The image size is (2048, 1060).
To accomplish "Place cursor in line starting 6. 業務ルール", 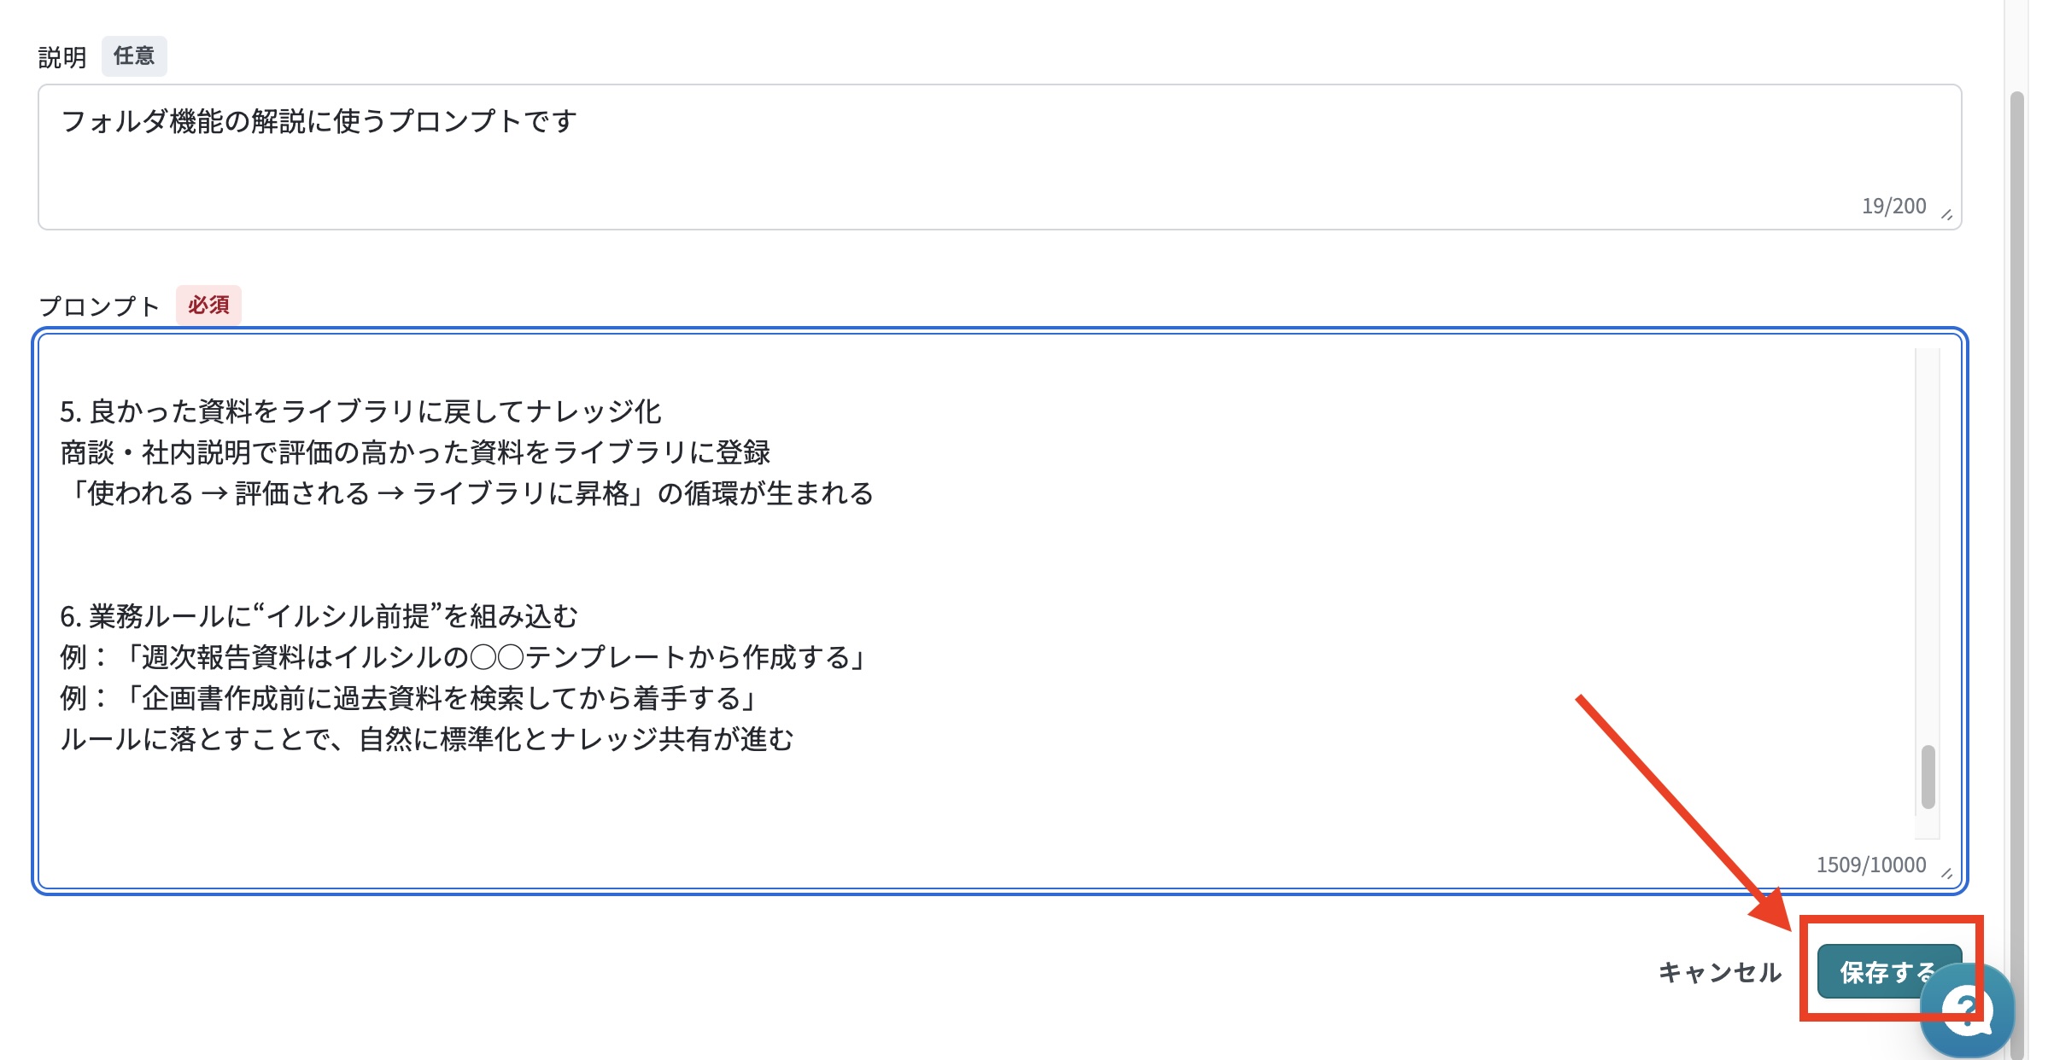I will (319, 616).
